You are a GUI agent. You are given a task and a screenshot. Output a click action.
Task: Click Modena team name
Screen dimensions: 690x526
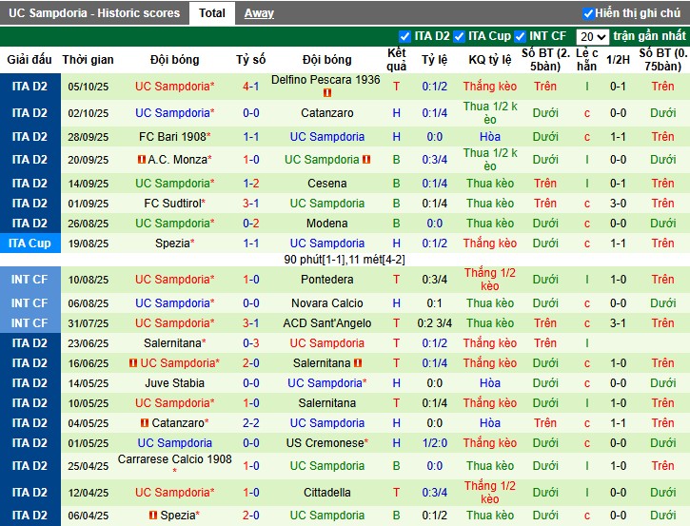(x=327, y=224)
